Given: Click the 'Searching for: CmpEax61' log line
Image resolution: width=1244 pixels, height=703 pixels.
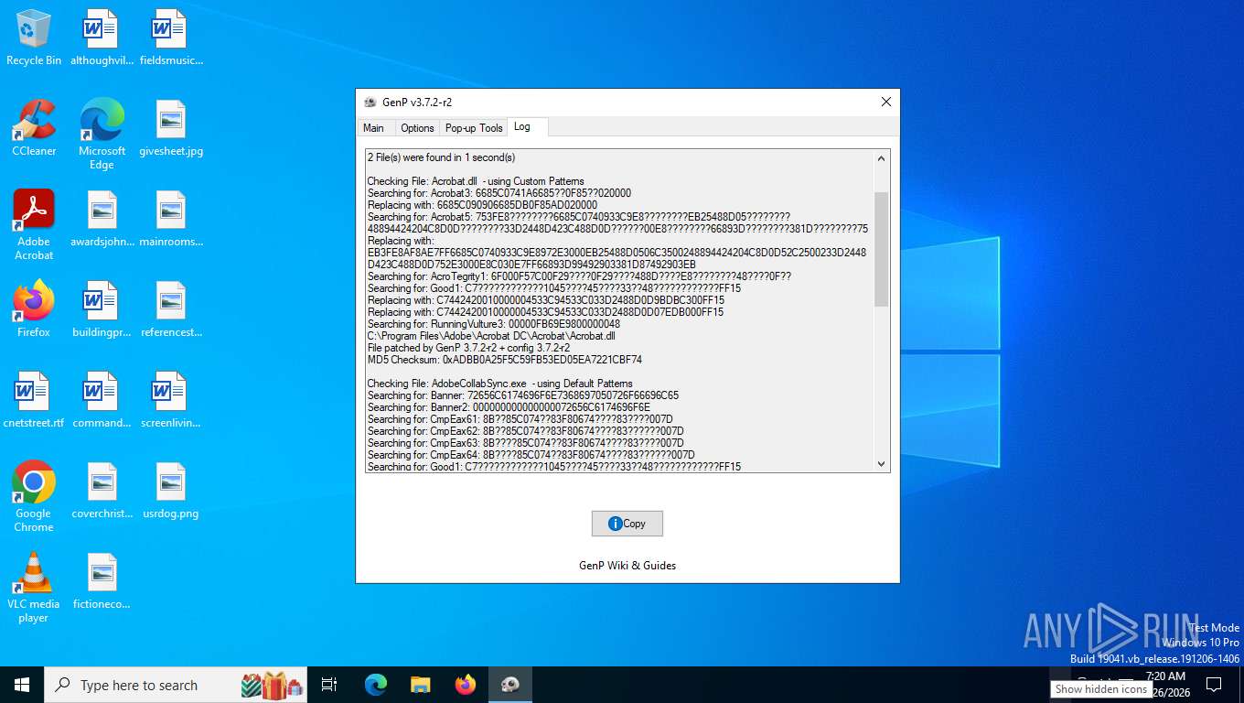Looking at the screenshot, I should (x=520, y=419).
